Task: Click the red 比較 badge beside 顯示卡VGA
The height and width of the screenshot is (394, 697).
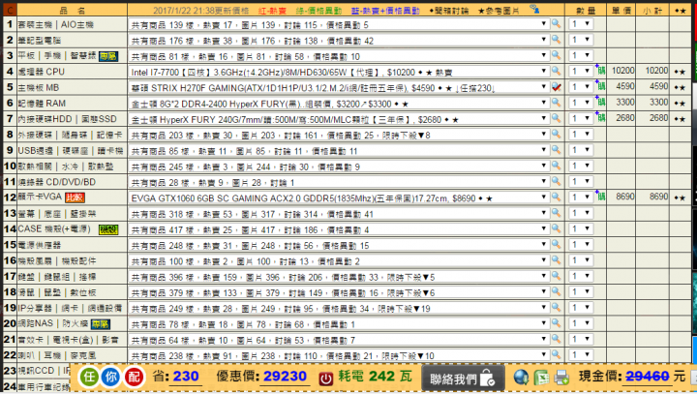Action: tap(75, 197)
